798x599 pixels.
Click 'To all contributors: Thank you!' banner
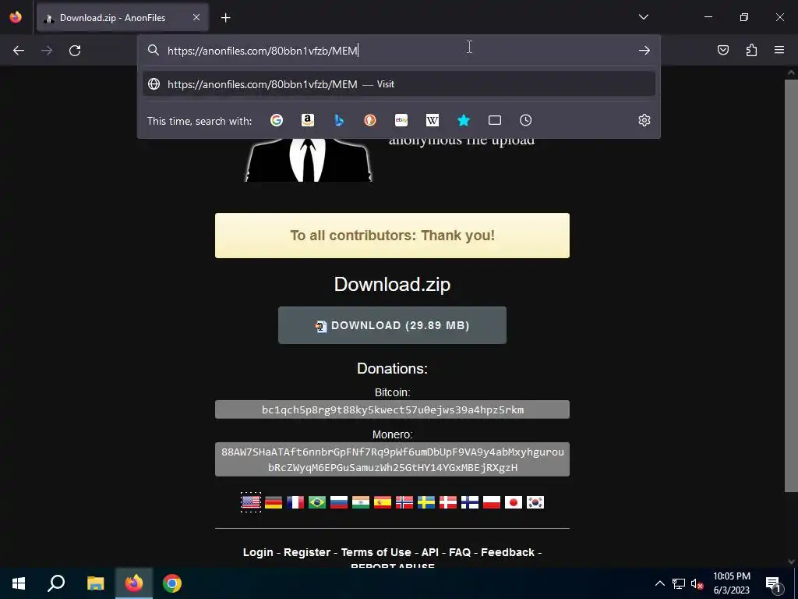[x=393, y=236]
